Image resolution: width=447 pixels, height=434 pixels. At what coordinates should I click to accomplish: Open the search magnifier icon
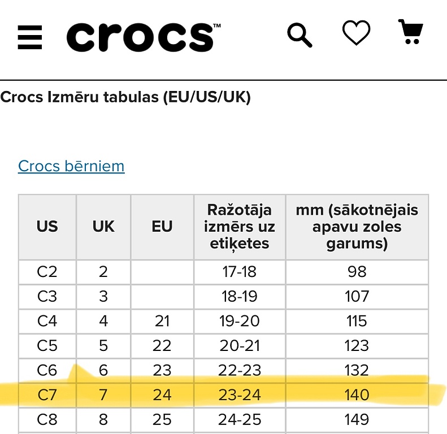[x=300, y=35]
